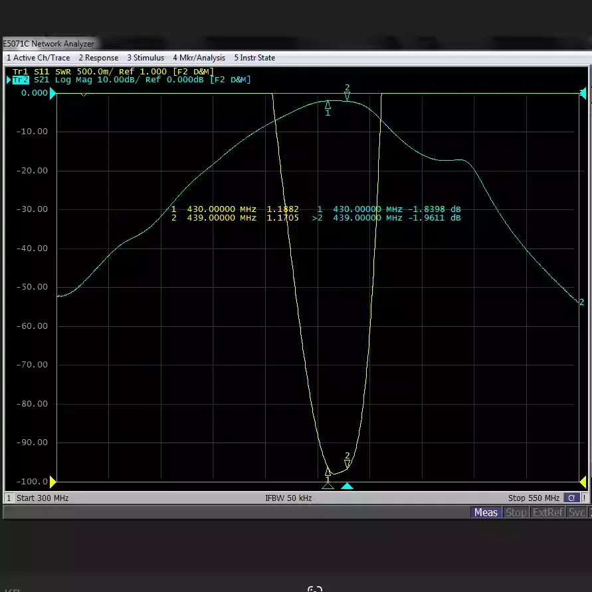Click the cyan reference triangle at the graph's left edge
This screenshot has width=592, height=592.
point(53,93)
